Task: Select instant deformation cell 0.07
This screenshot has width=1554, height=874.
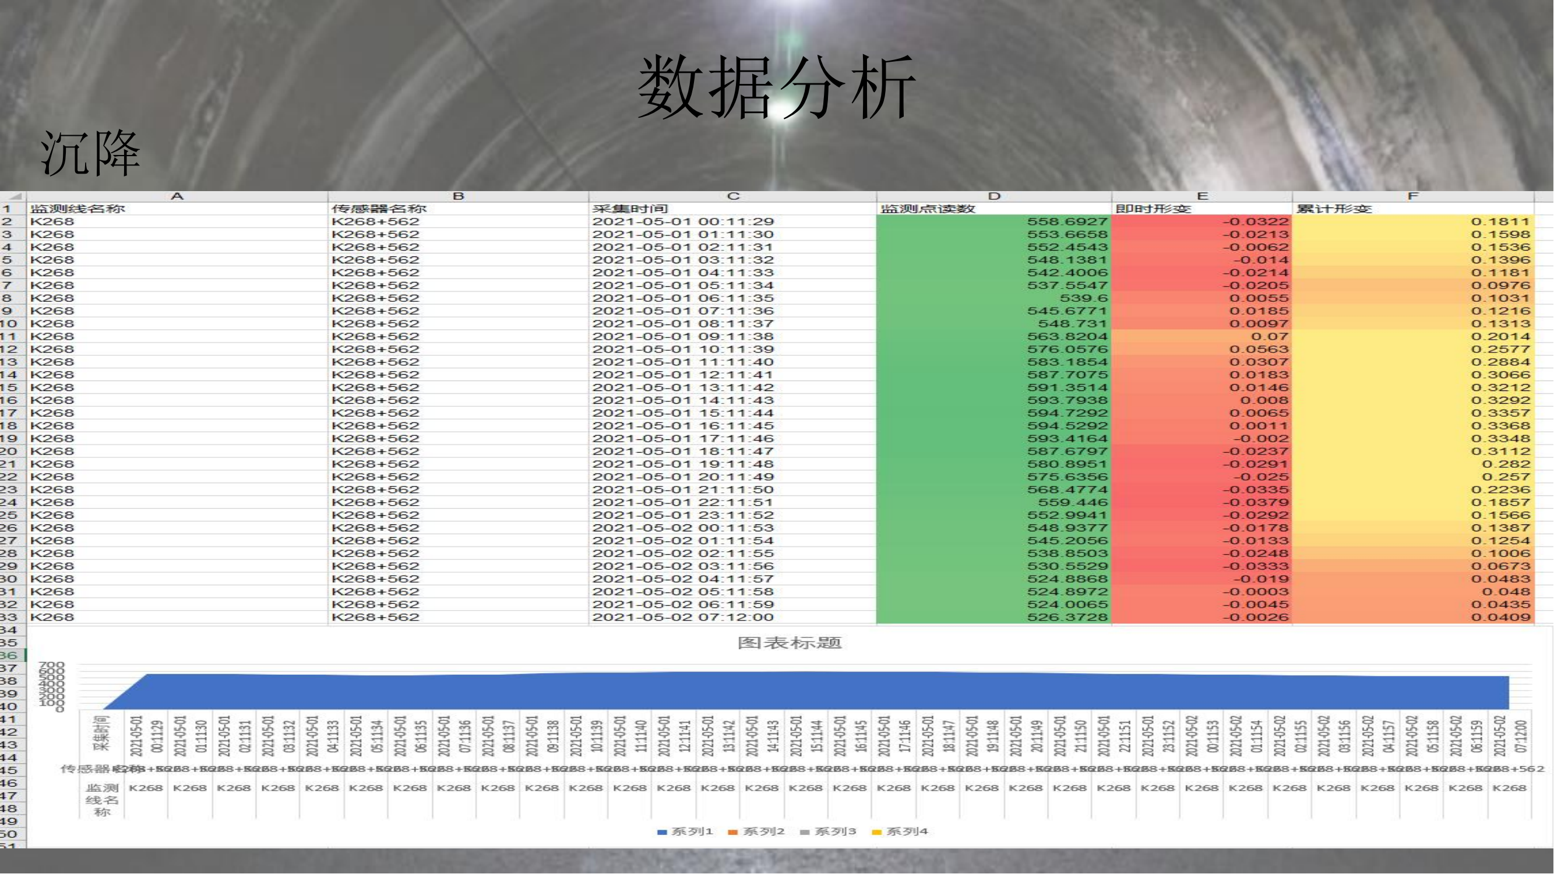Action: pos(1201,337)
